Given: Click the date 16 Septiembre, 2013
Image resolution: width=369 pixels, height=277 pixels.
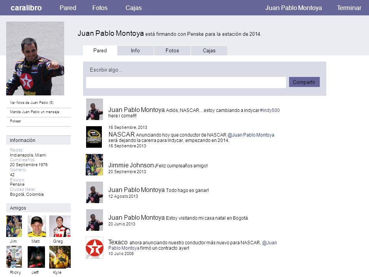Looking at the screenshot, I should click(x=128, y=127).
